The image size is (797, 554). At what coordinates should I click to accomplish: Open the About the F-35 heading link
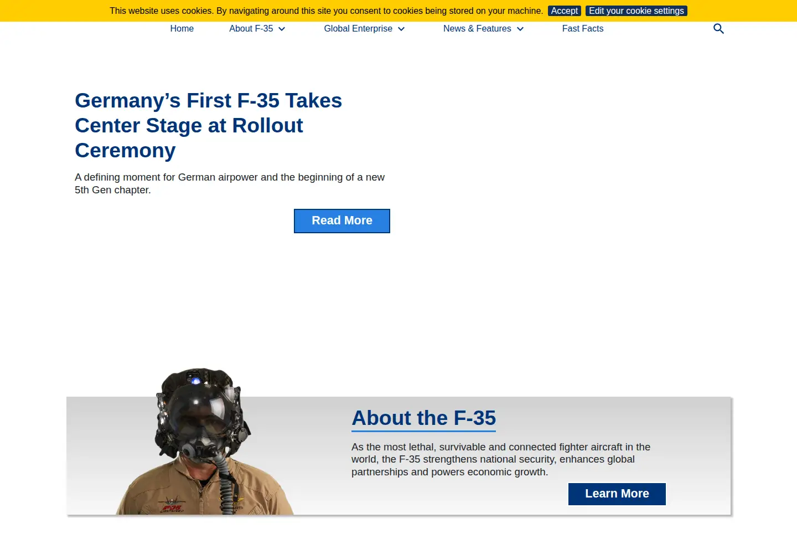tap(424, 418)
